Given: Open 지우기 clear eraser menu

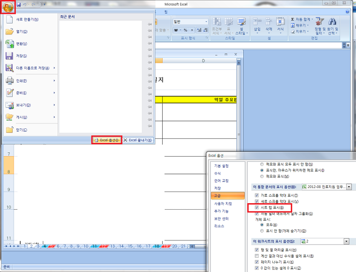Looking at the screenshot, I should point(300,31).
